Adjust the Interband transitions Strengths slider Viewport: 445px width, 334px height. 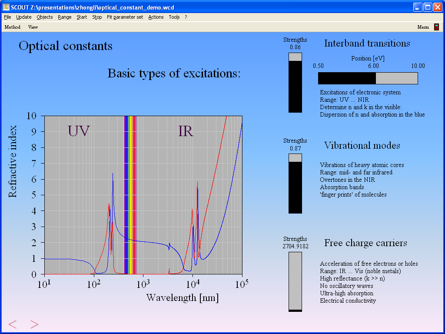[x=295, y=83]
